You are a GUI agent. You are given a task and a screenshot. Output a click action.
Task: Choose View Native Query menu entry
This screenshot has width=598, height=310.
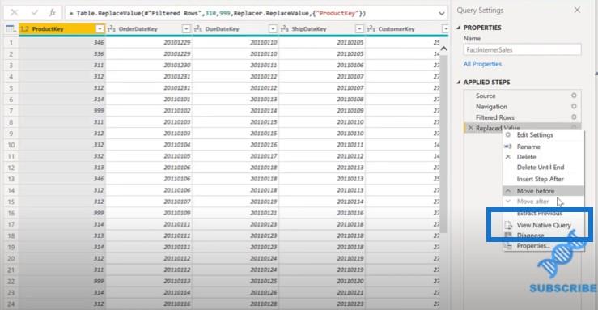544,225
